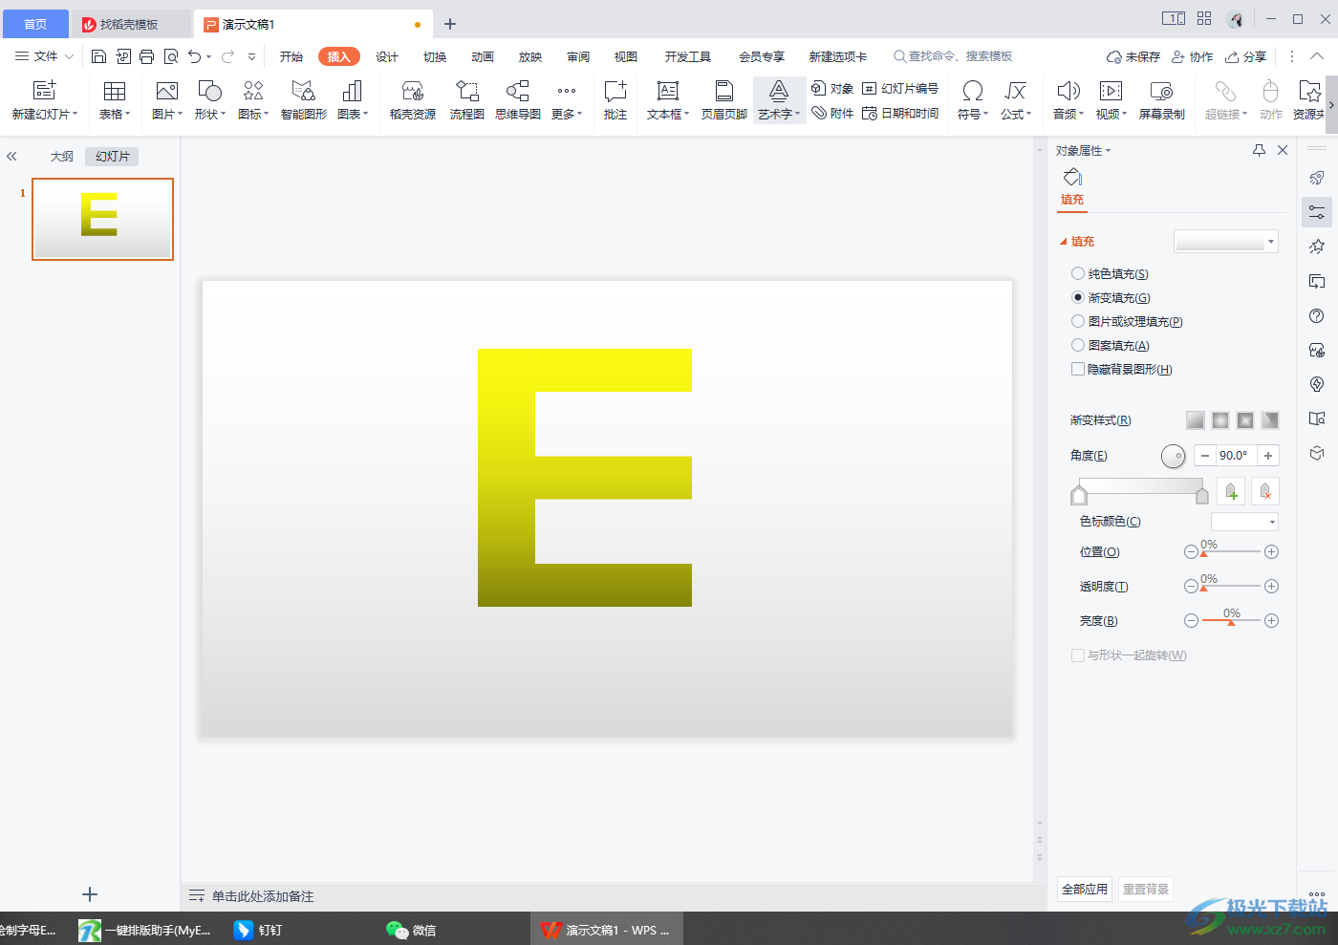Screen dimensions: 1338x945
Task: Open the quick access toolbar customize dropdown
Action: pos(251,56)
